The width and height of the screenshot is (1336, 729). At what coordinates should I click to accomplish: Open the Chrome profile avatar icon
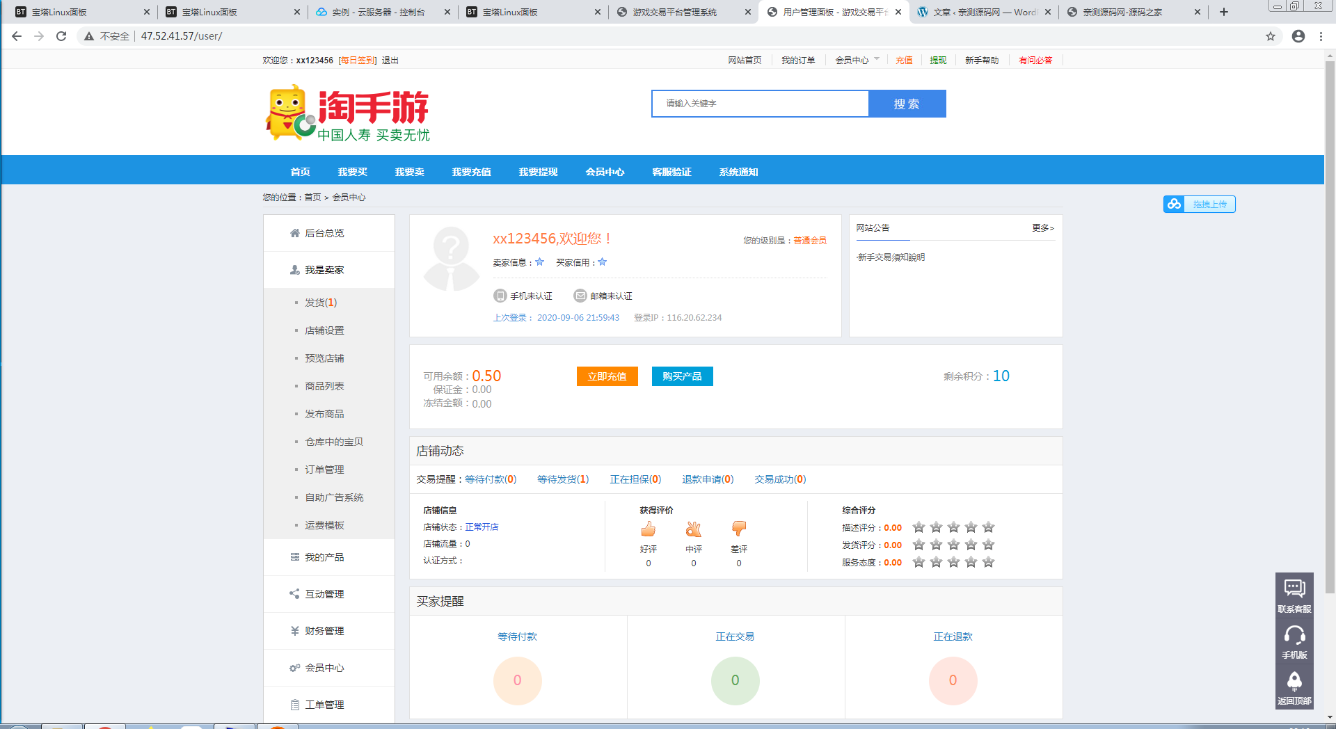tap(1298, 36)
